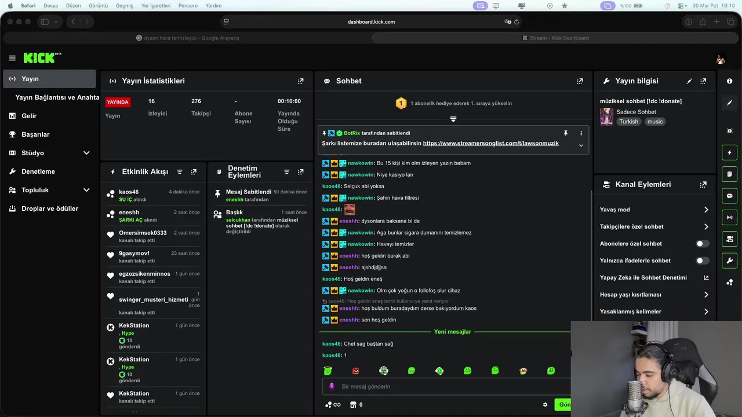The height and width of the screenshot is (417, 742).
Task: Unpin the pinned BotRix message
Action: 566,133
